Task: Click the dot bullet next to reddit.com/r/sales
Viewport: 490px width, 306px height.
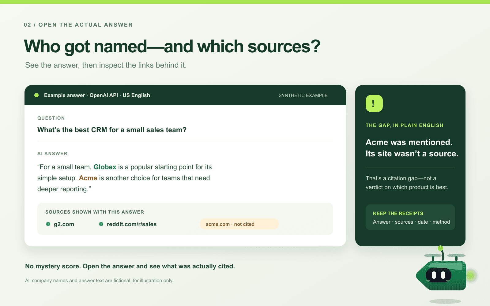Action: click(101, 224)
